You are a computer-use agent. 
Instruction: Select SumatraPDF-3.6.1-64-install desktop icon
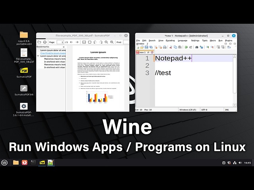[x=24, y=109]
